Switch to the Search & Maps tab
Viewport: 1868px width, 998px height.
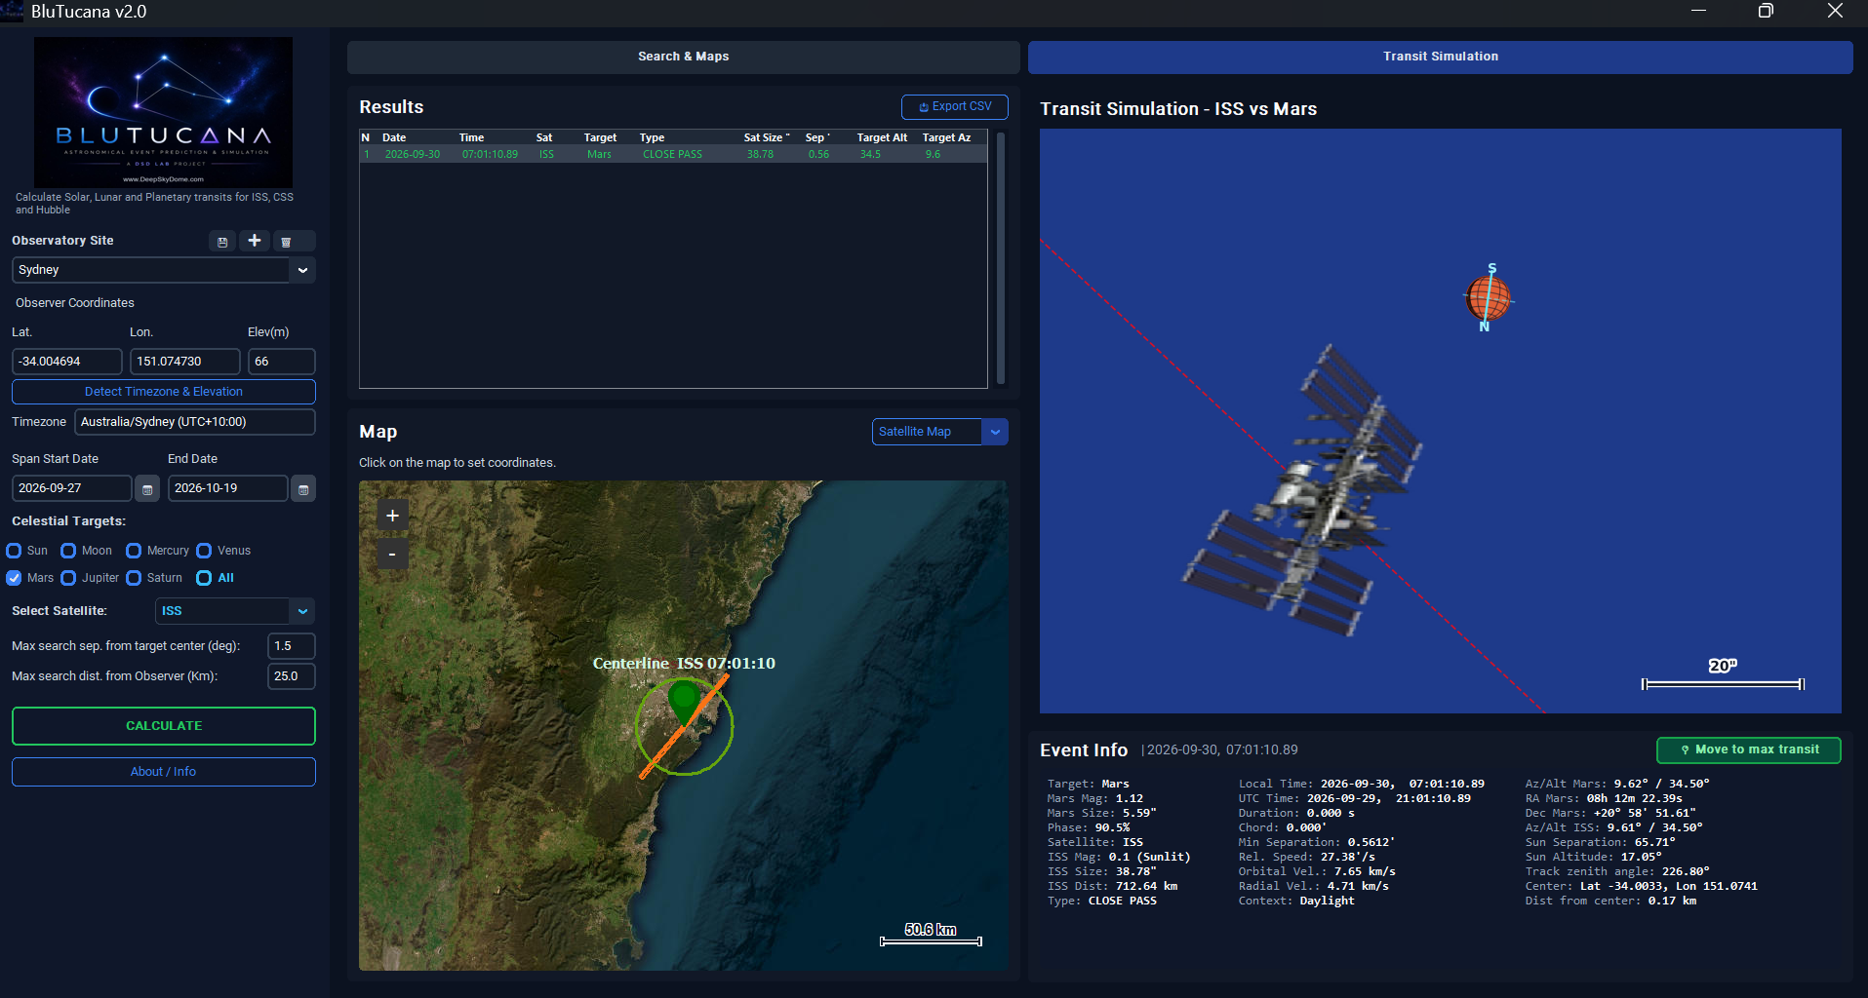[684, 57]
